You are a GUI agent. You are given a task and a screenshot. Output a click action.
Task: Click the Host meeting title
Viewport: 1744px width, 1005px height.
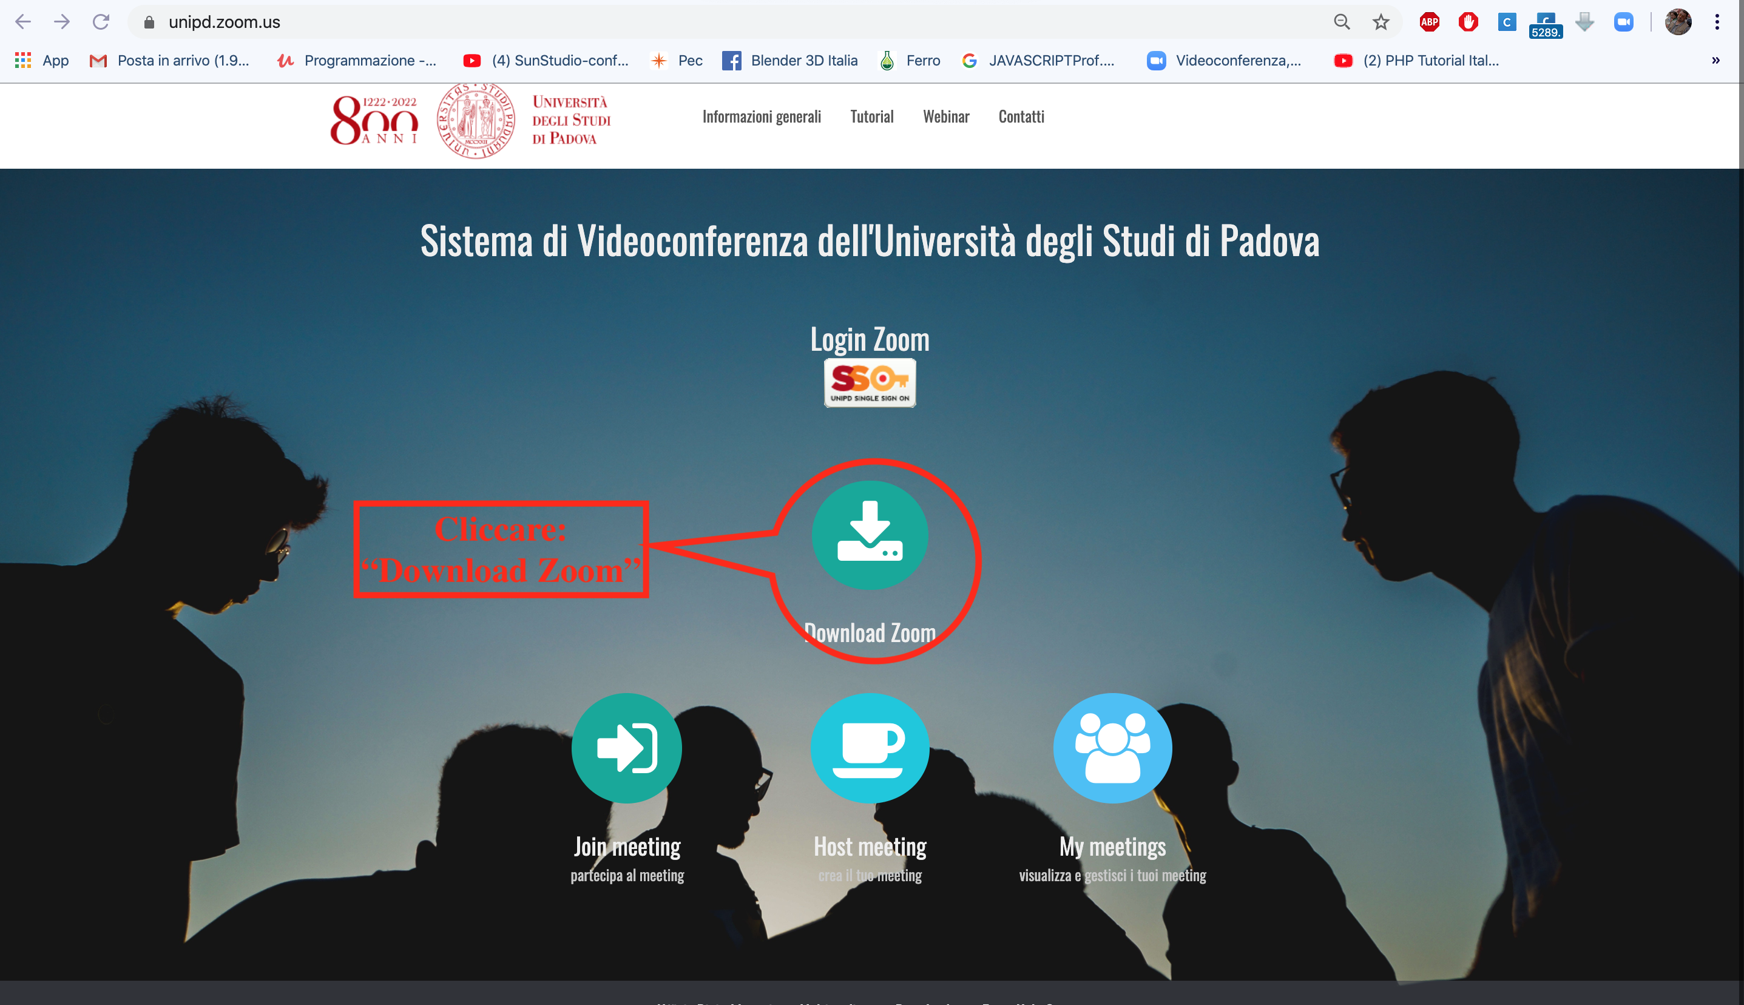[x=870, y=847]
